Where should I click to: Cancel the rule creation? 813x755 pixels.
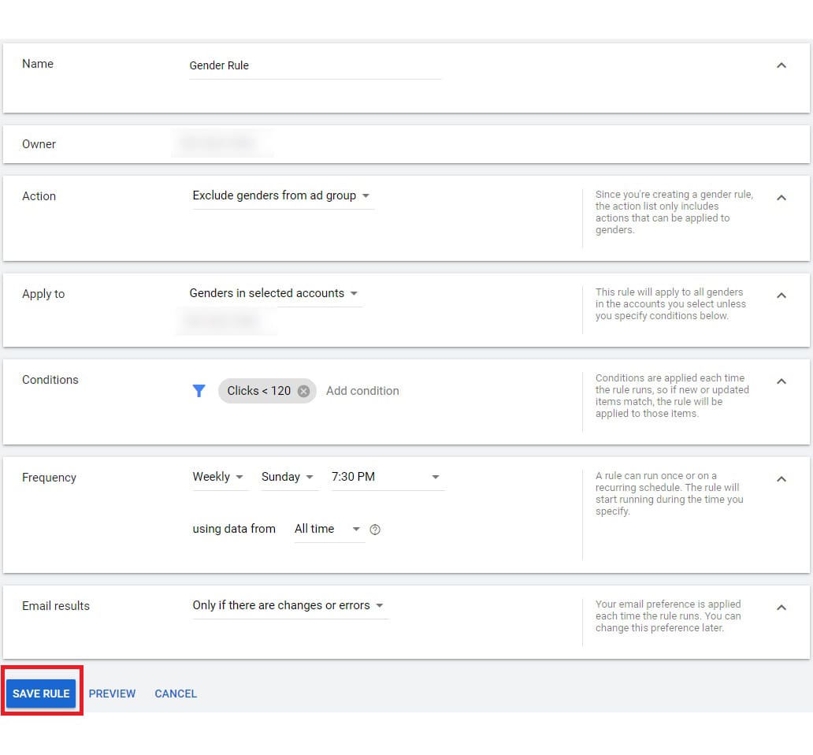176,694
